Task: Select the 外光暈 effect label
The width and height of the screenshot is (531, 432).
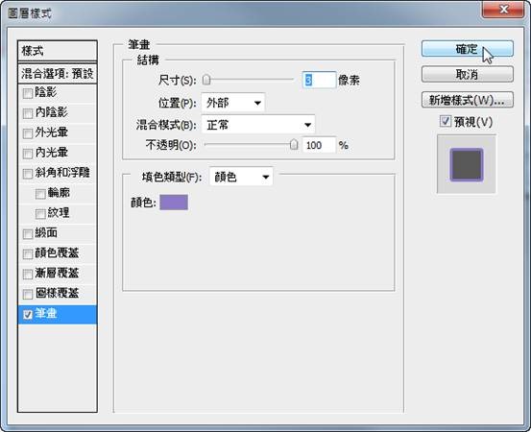Action: click(52, 132)
